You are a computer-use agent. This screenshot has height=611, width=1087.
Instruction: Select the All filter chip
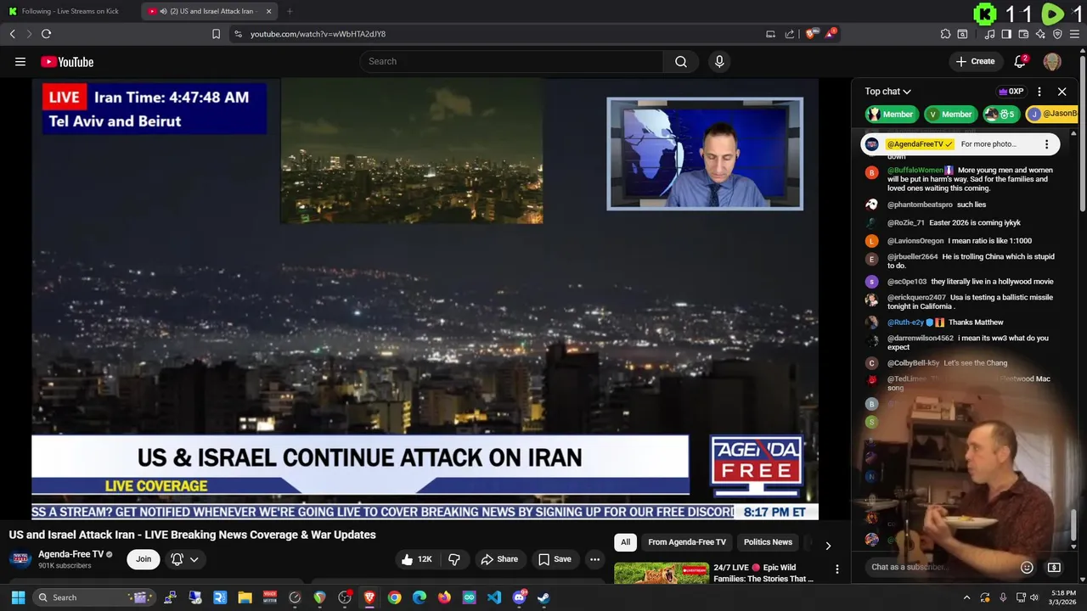[625, 542]
